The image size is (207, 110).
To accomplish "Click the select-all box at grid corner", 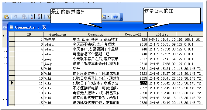I will click(x=12, y=34).
